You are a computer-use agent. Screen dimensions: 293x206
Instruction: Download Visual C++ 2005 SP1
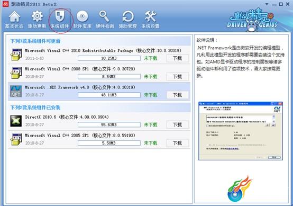click(177, 143)
